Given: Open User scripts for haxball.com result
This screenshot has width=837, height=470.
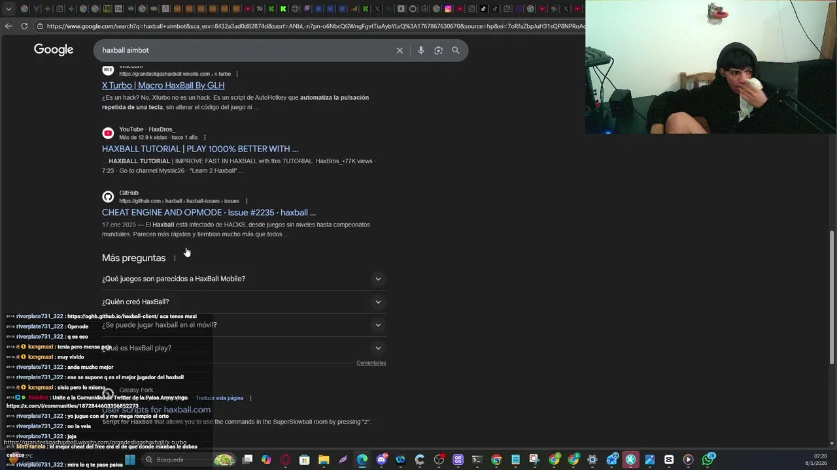Looking at the screenshot, I should (x=156, y=410).
